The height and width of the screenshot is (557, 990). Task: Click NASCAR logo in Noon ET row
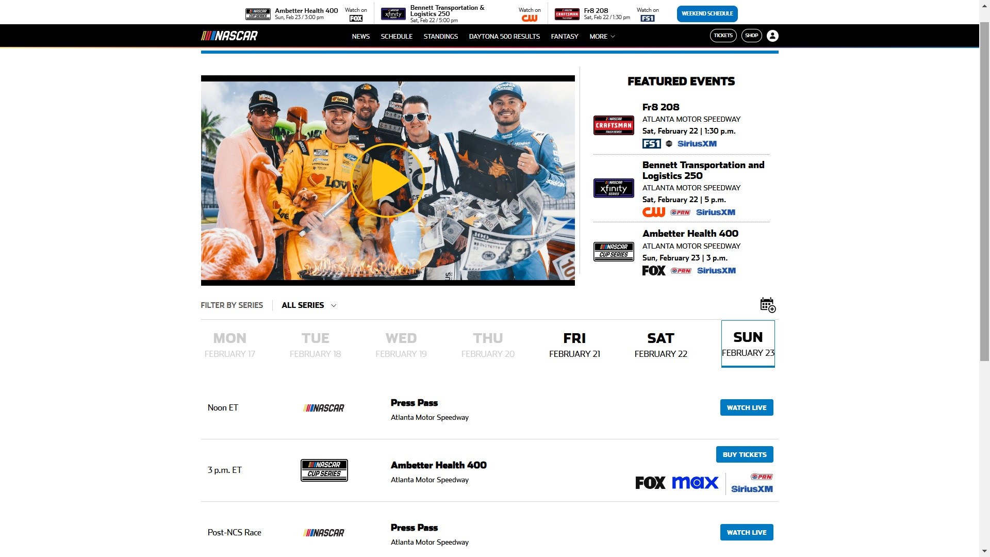[x=324, y=408]
